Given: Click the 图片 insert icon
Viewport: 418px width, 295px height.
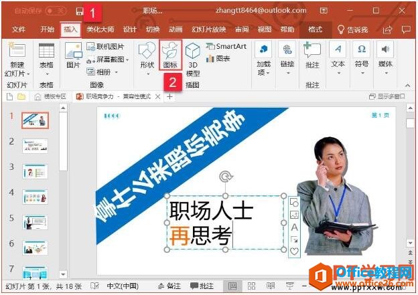Looking at the screenshot, I should (74, 56).
